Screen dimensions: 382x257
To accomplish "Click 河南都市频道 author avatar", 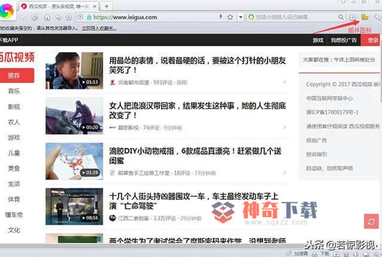I will pyautogui.click(x=112, y=82).
